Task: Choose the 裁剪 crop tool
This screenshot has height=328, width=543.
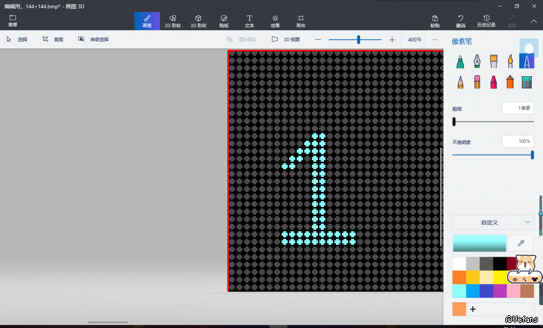Action: point(53,39)
